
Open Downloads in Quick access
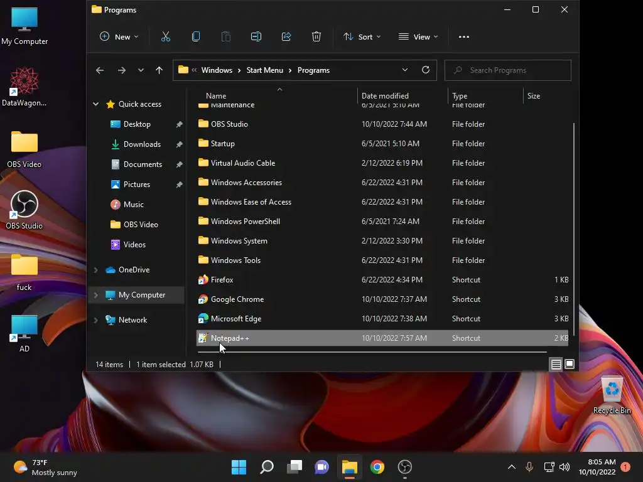pos(142,144)
